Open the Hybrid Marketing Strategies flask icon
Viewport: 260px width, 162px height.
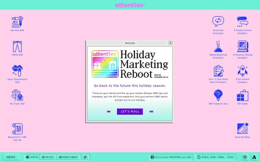coord(218,46)
